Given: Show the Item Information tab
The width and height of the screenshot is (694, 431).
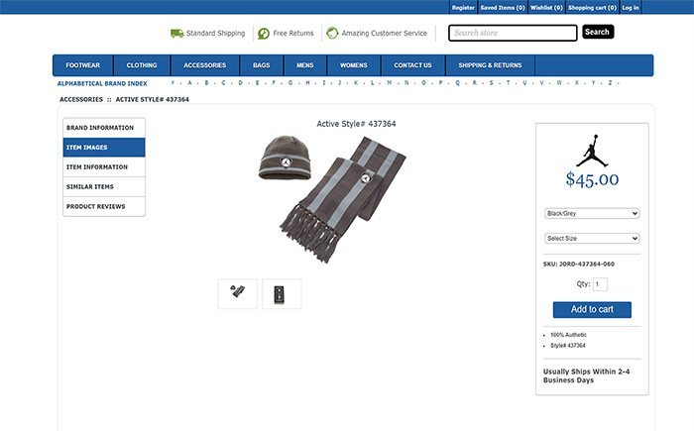Looking at the screenshot, I should point(104,166).
